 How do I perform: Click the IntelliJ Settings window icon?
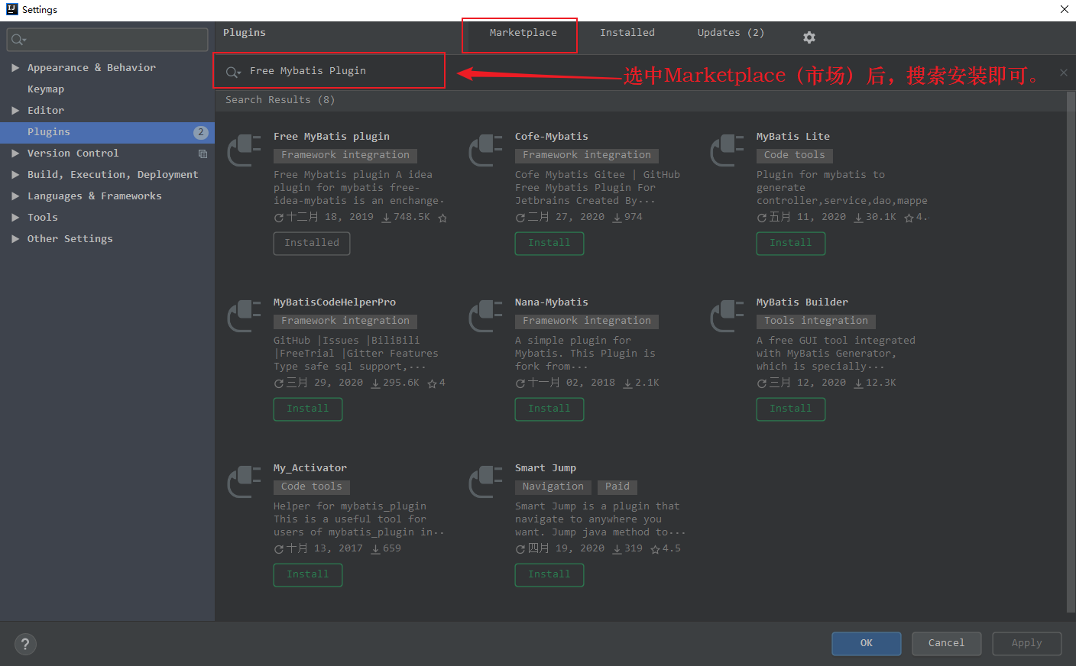click(11, 9)
